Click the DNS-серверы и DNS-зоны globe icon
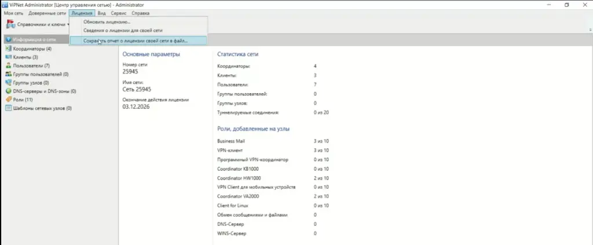593x245 pixels. [9, 91]
